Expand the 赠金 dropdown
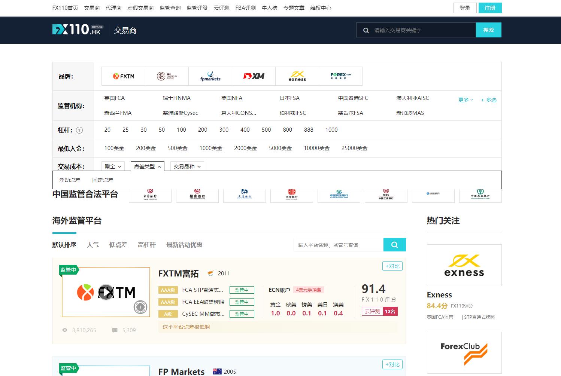The width and height of the screenshot is (561, 376). [x=113, y=166]
